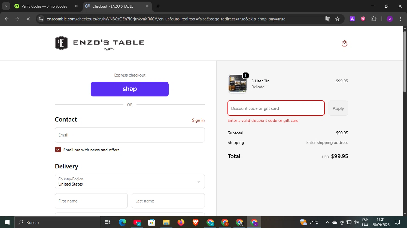Open the shopping bag cart icon
Image resolution: width=407 pixels, height=228 pixels.
344,43
